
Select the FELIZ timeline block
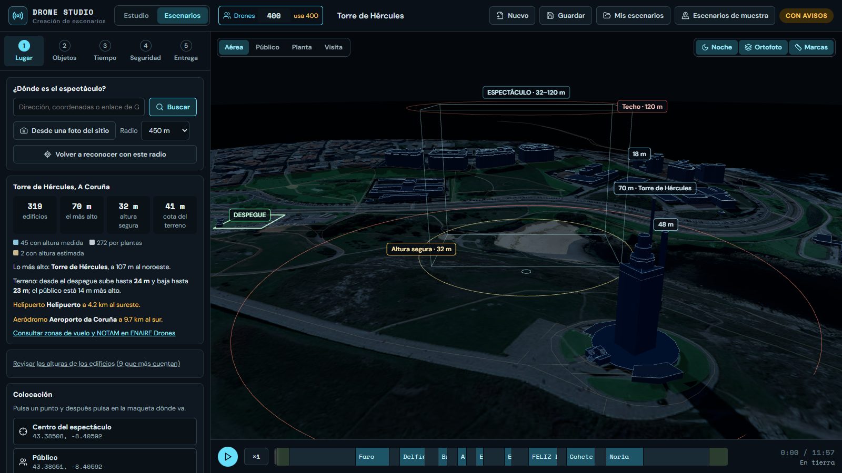[x=544, y=457]
